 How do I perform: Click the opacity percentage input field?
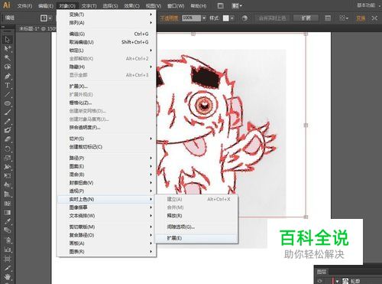[x=192, y=18]
